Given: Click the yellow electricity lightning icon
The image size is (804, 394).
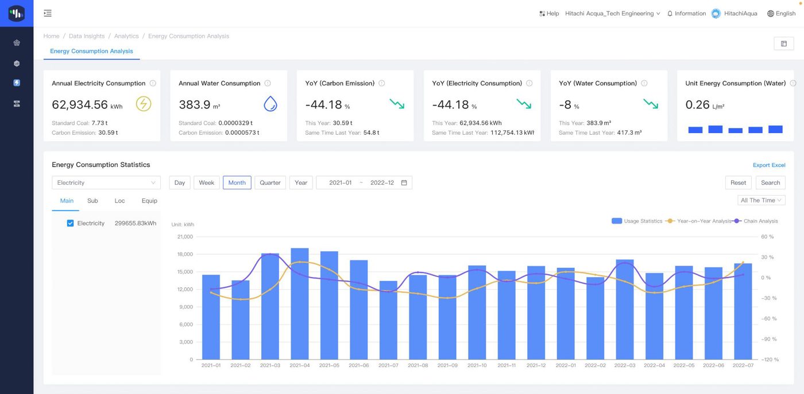Looking at the screenshot, I should coord(144,104).
